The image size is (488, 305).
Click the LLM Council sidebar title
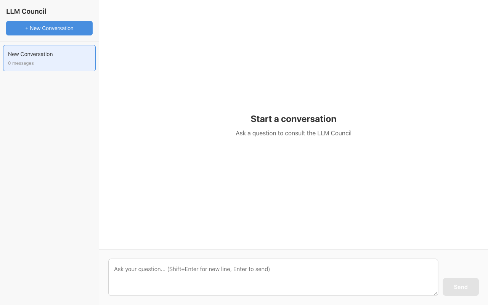coord(26,11)
